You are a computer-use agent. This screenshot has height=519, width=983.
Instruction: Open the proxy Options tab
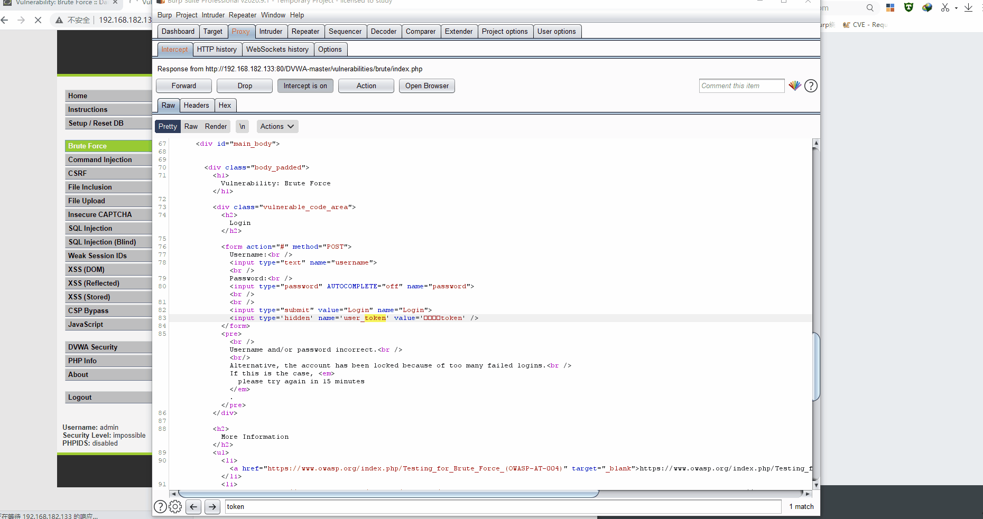click(x=330, y=50)
